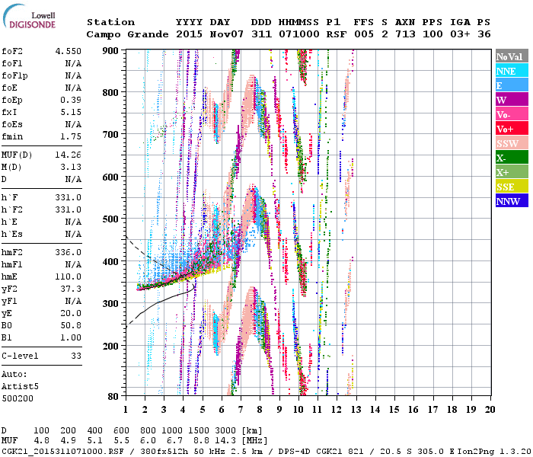Select the Vo- pink legend swatch
Screen dimensions: 533x457
[512, 114]
